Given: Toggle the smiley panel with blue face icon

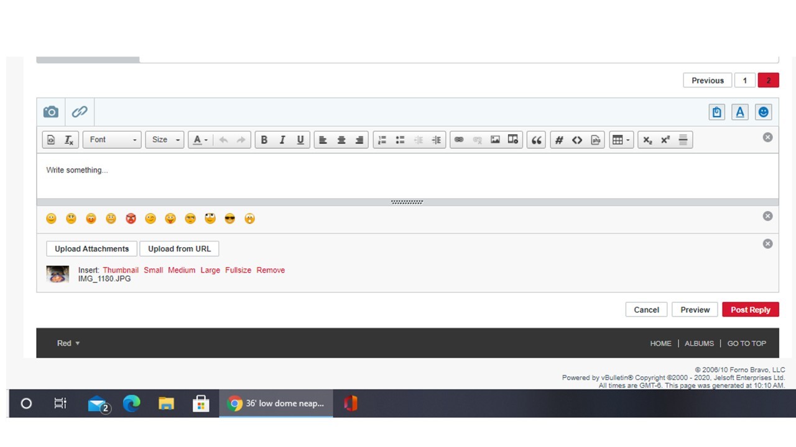Looking at the screenshot, I should (x=763, y=112).
